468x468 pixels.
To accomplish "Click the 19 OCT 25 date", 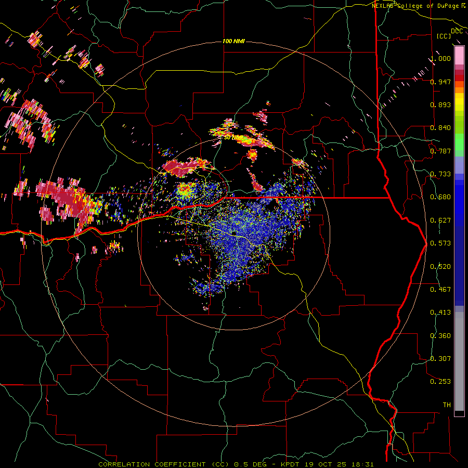I will click(326, 464).
